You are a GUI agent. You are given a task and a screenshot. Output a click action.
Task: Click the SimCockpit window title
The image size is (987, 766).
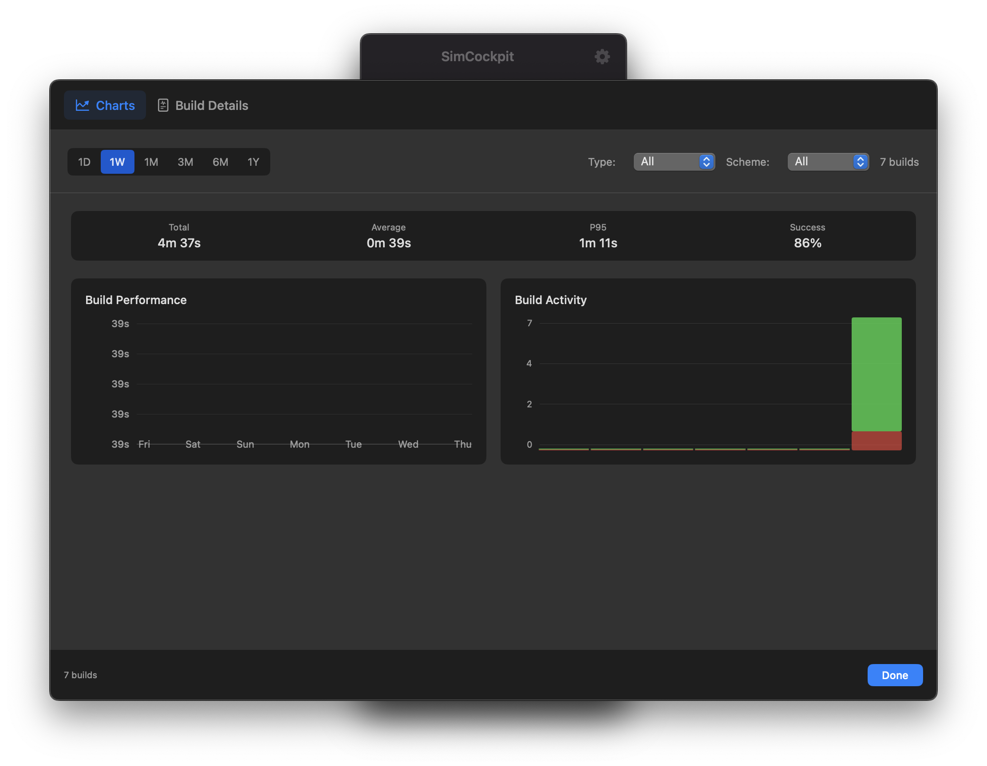tap(477, 56)
